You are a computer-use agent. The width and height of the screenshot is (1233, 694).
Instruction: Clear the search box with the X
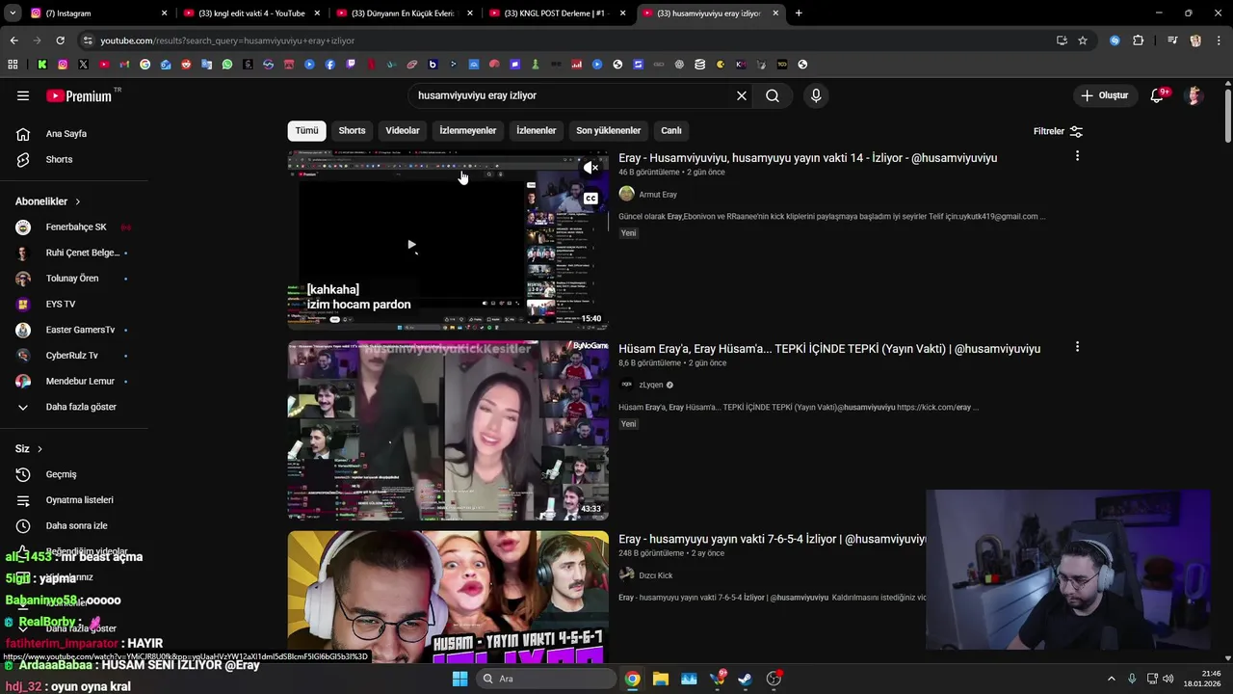[742, 95]
